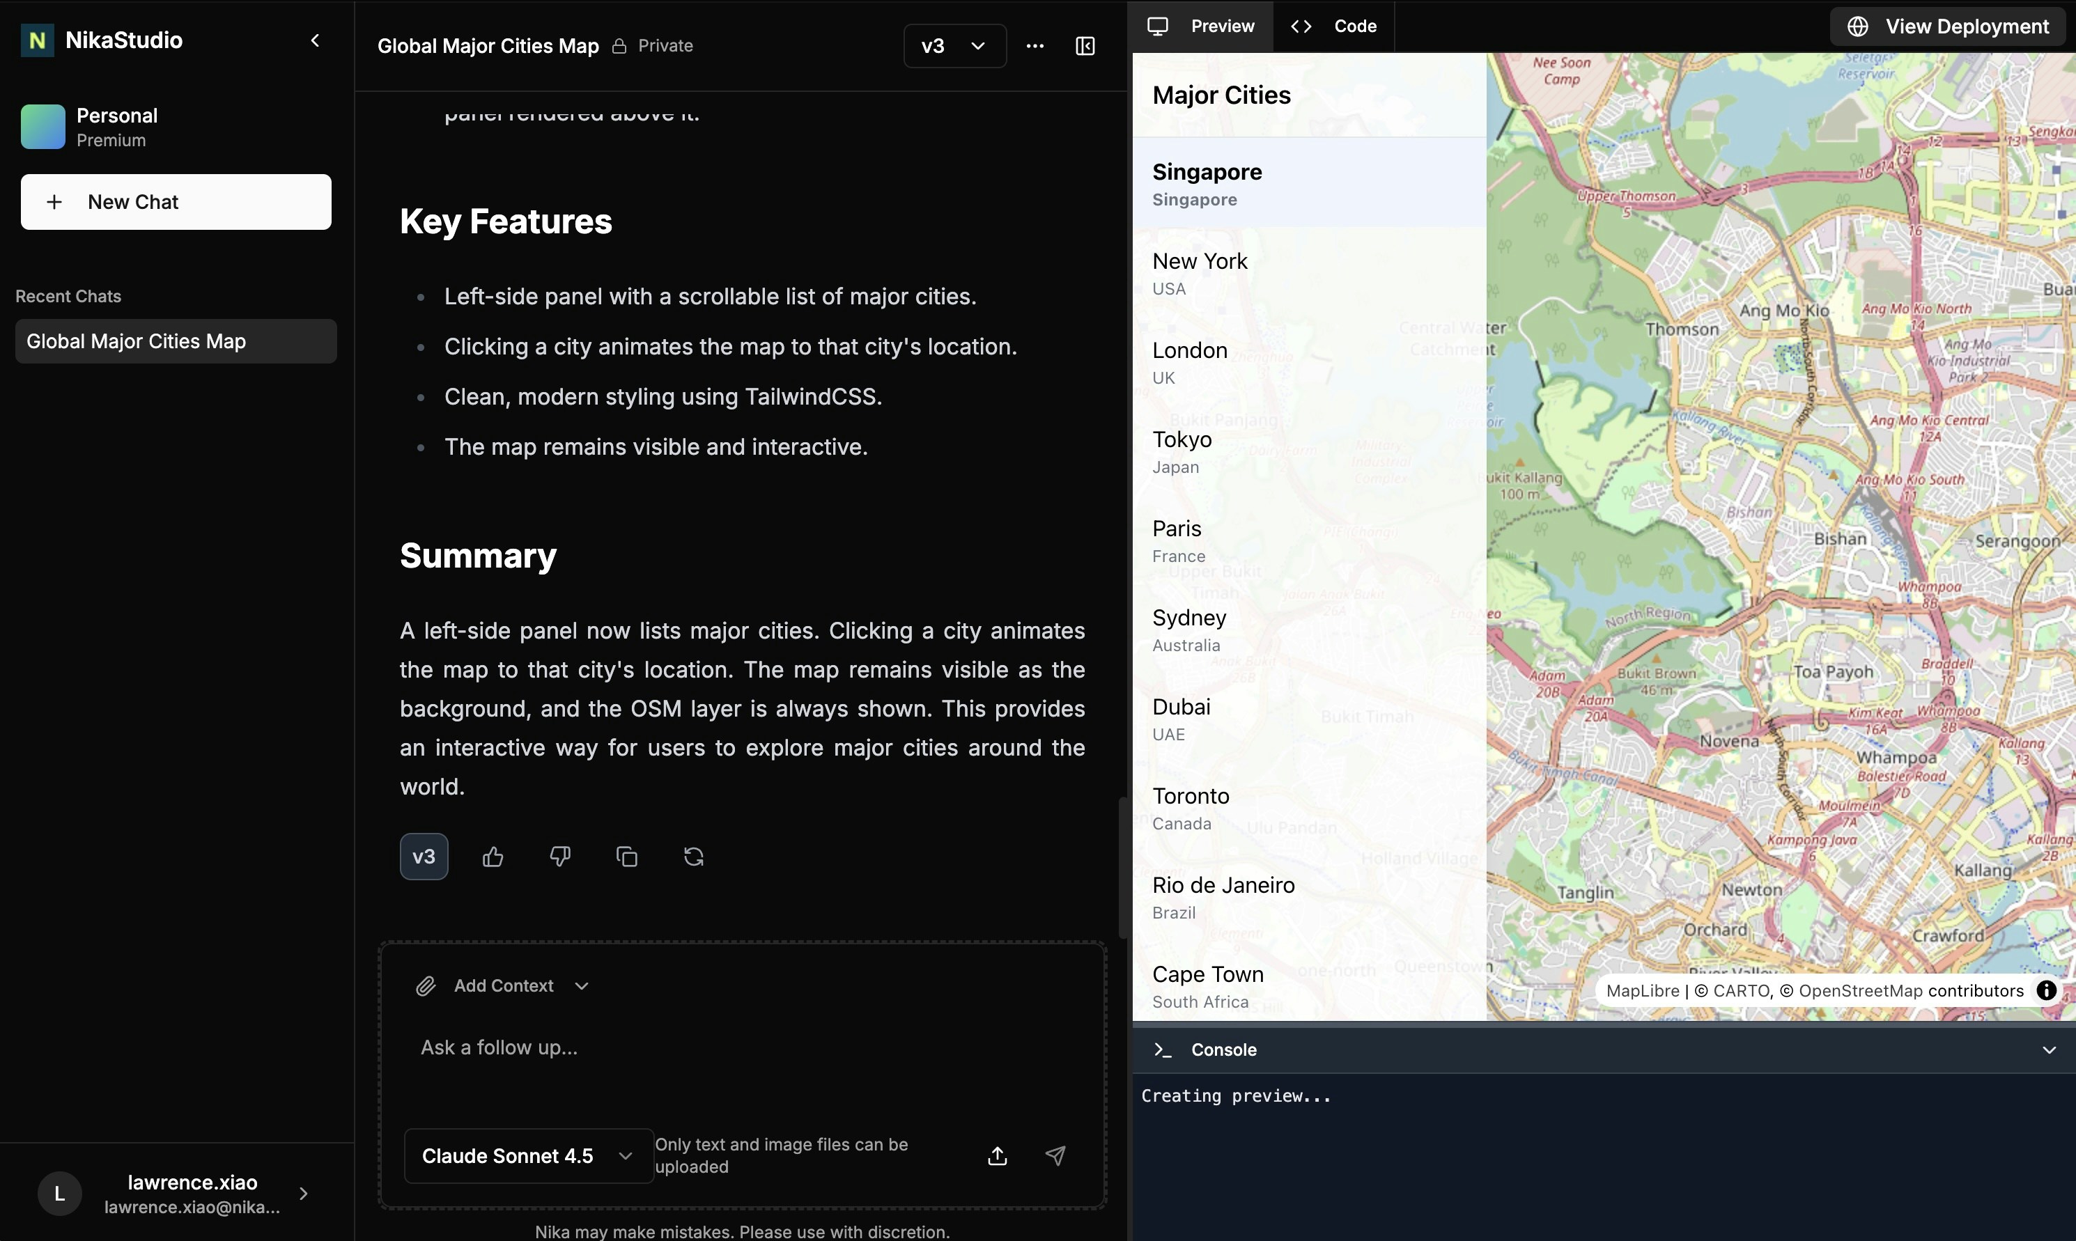
Task: Select the Preview tab
Action: pos(1202,26)
